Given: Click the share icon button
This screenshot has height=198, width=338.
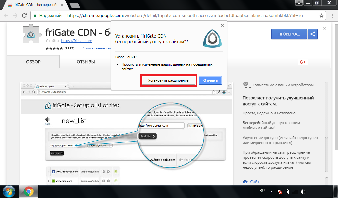Looking at the screenshot, I should (x=313, y=34).
